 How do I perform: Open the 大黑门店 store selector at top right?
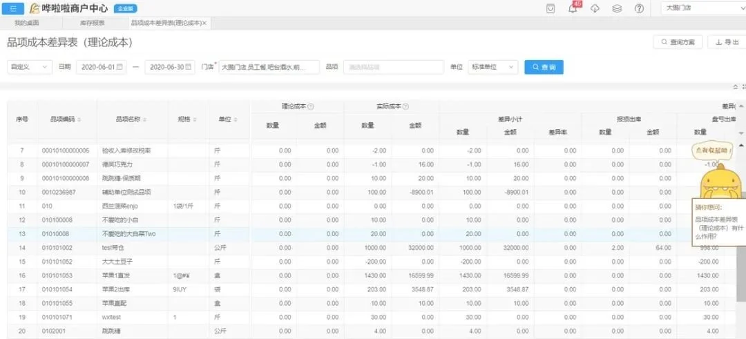pos(704,8)
